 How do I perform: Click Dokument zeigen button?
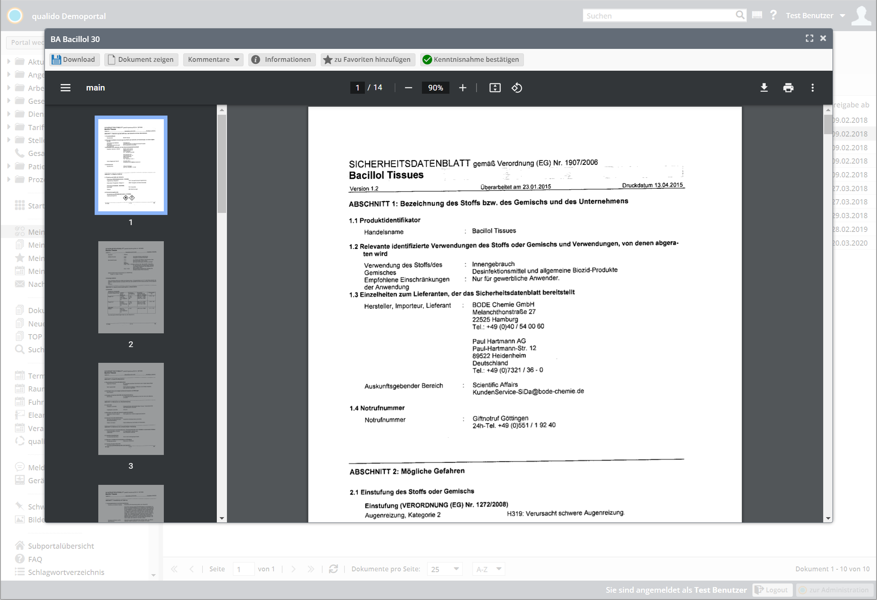click(141, 59)
